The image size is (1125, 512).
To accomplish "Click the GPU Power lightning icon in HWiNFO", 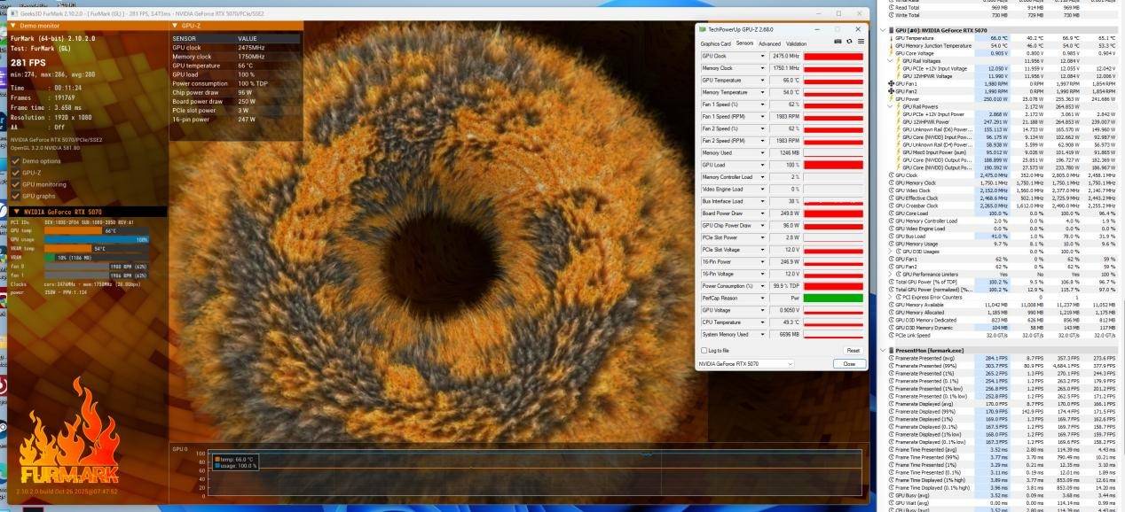I will [x=891, y=98].
